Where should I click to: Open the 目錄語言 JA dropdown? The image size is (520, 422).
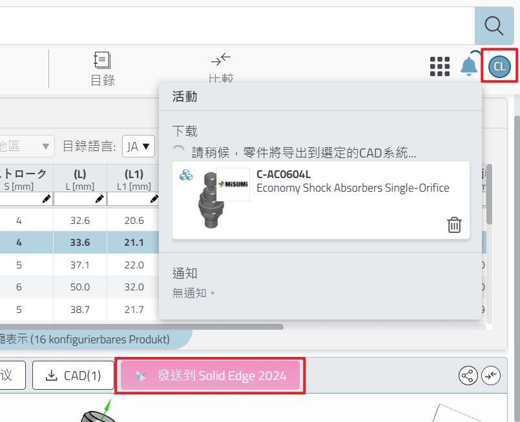138,146
